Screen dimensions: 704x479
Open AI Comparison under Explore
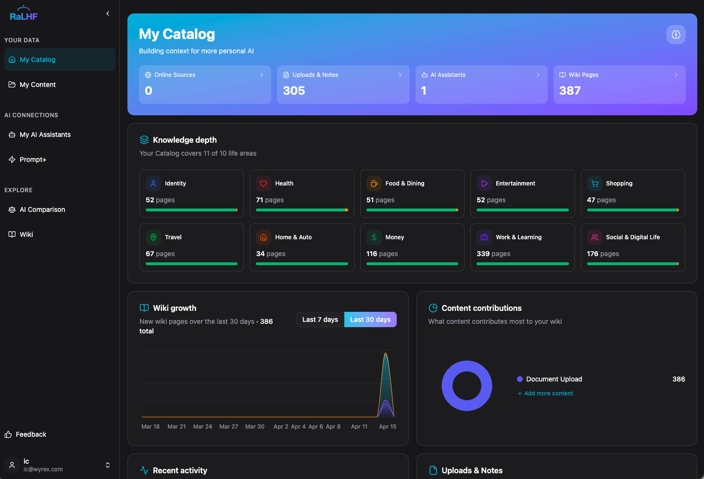coord(42,209)
